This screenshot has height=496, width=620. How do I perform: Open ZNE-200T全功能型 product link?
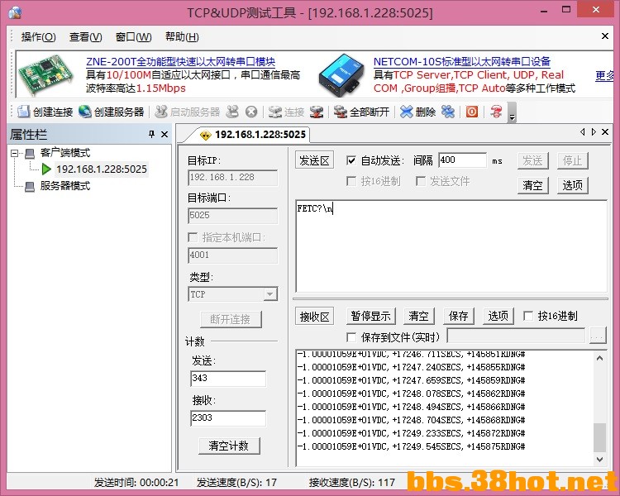tap(181, 62)
